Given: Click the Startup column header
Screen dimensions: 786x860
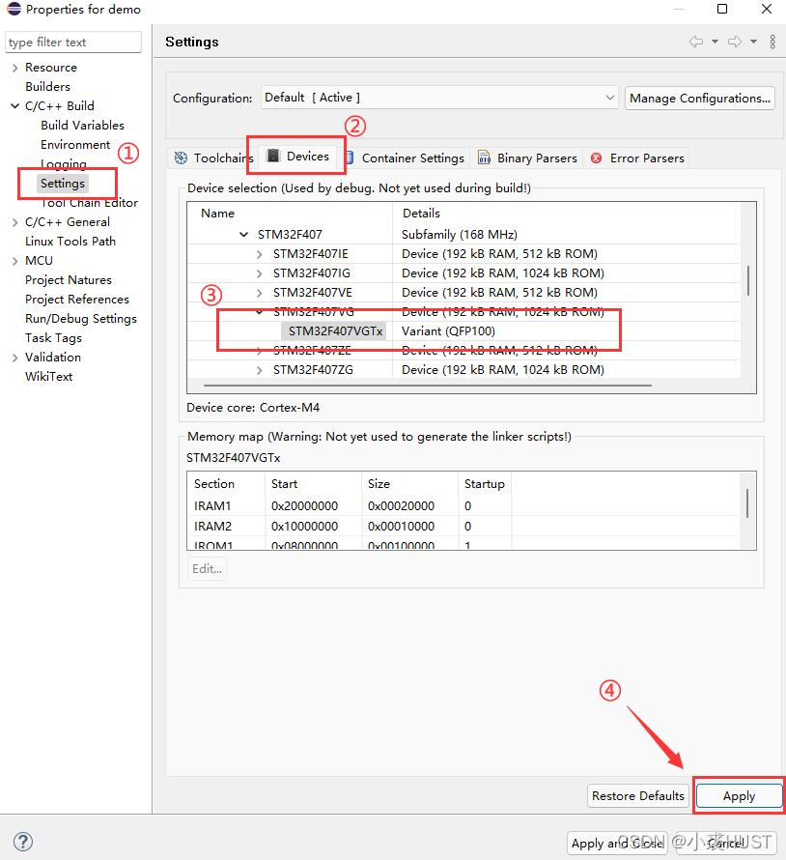Looking at the screenshot, I should (485, 484).
